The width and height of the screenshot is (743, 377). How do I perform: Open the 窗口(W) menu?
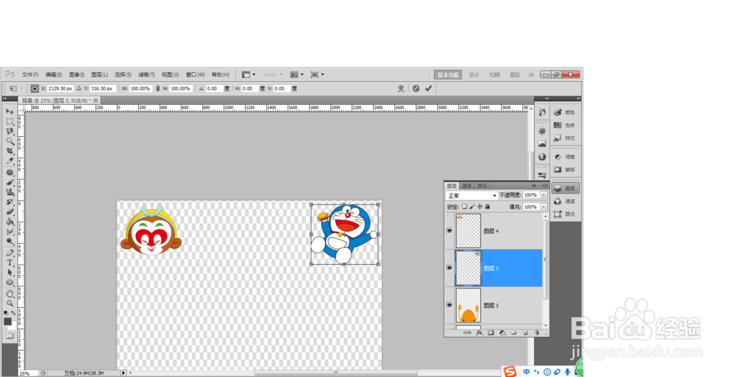click(x=195, y=75)
